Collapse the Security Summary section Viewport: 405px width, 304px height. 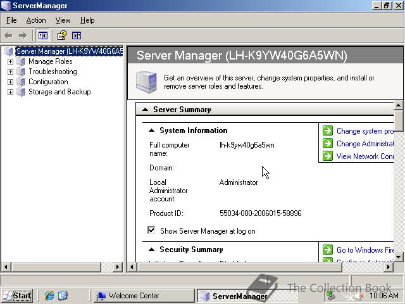pyautogui.click(x=152, y=250)
